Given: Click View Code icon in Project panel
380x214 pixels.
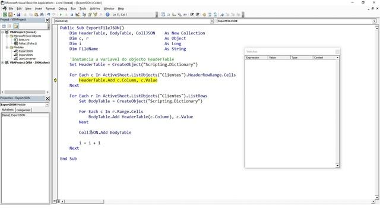Looking at the screenshot, I should (x=4, y=26).
